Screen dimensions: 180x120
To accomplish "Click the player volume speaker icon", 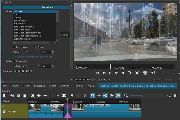I will 153,73.
